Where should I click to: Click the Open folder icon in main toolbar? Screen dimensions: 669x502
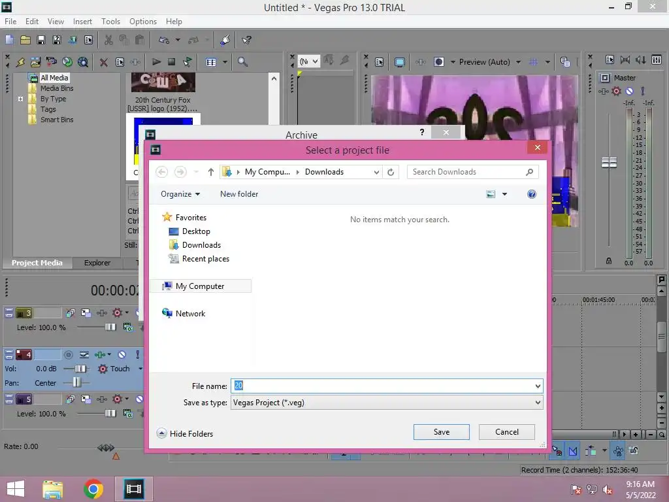[x=25, y=40]
